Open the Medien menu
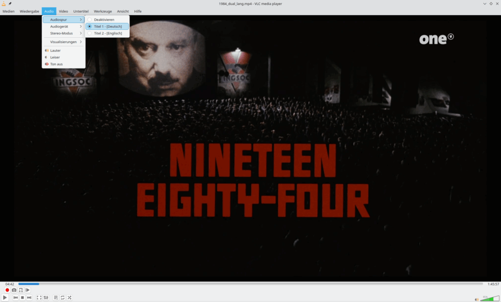This screenshot has height=302, width=501. [x=9, y=11]
